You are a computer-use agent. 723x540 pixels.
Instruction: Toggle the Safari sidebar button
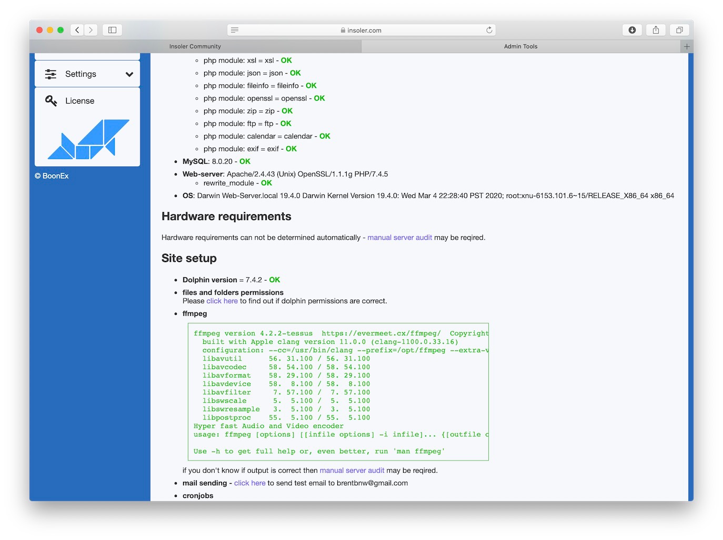[x=112, y=30]
